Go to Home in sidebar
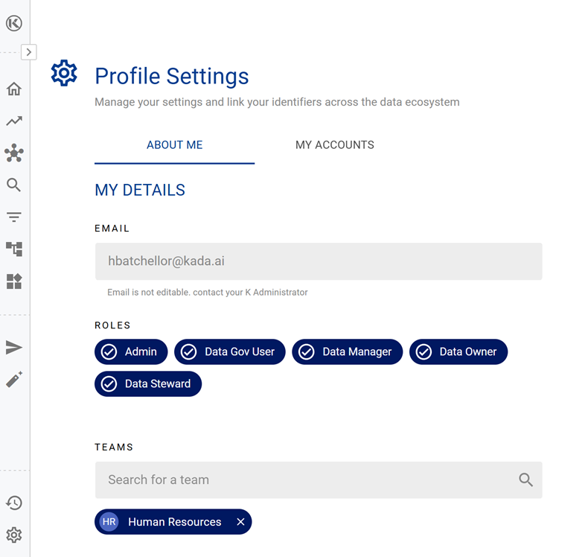This screenshot has height=557, width=588. click(13, 89)
